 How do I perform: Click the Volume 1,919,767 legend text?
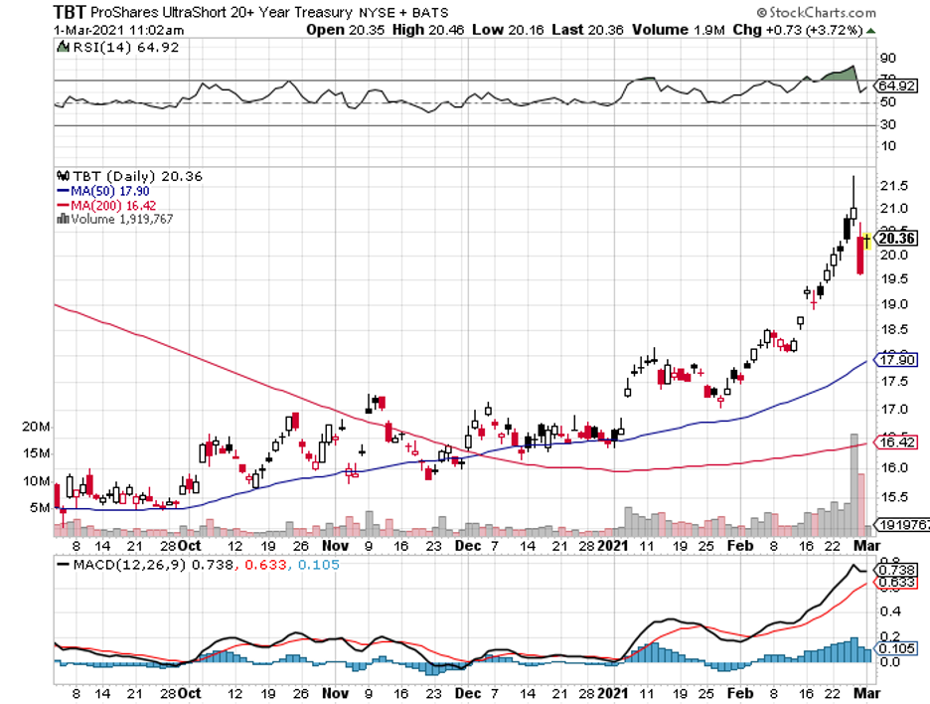click(122, 219)
